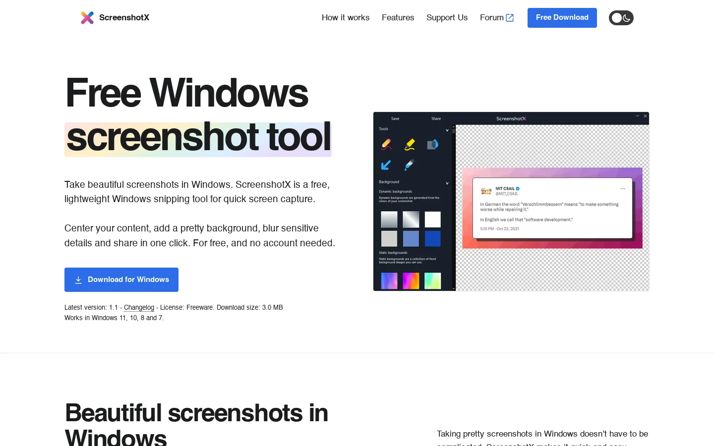Click the download arrow icon in button
Image resolution: width=714 pixels, height=446 pixels.
[78, 280]
